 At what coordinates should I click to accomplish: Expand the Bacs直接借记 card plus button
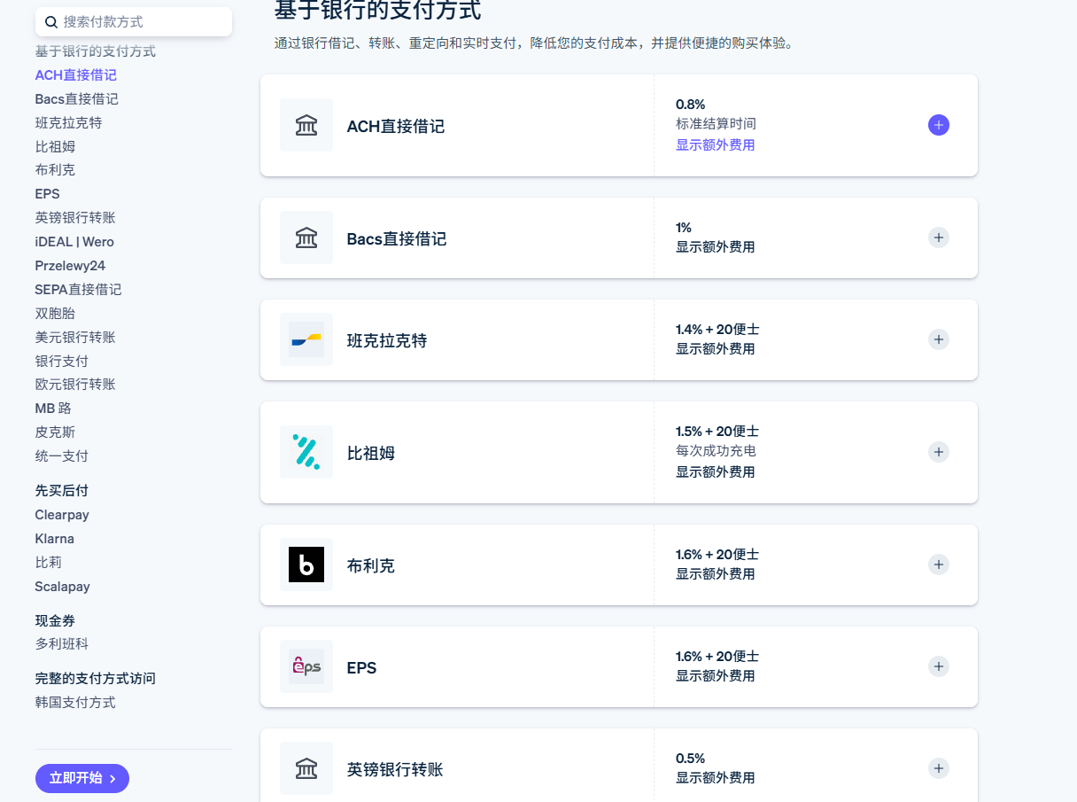939,237
